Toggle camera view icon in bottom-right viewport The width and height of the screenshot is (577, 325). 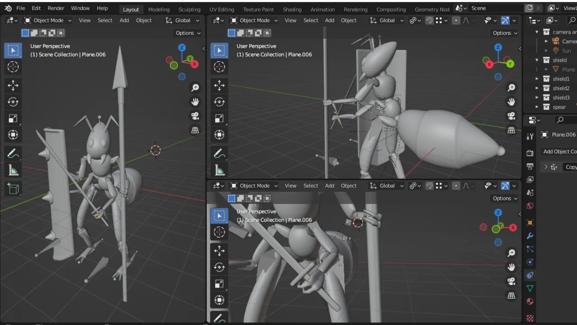click(x=511, y=281)
